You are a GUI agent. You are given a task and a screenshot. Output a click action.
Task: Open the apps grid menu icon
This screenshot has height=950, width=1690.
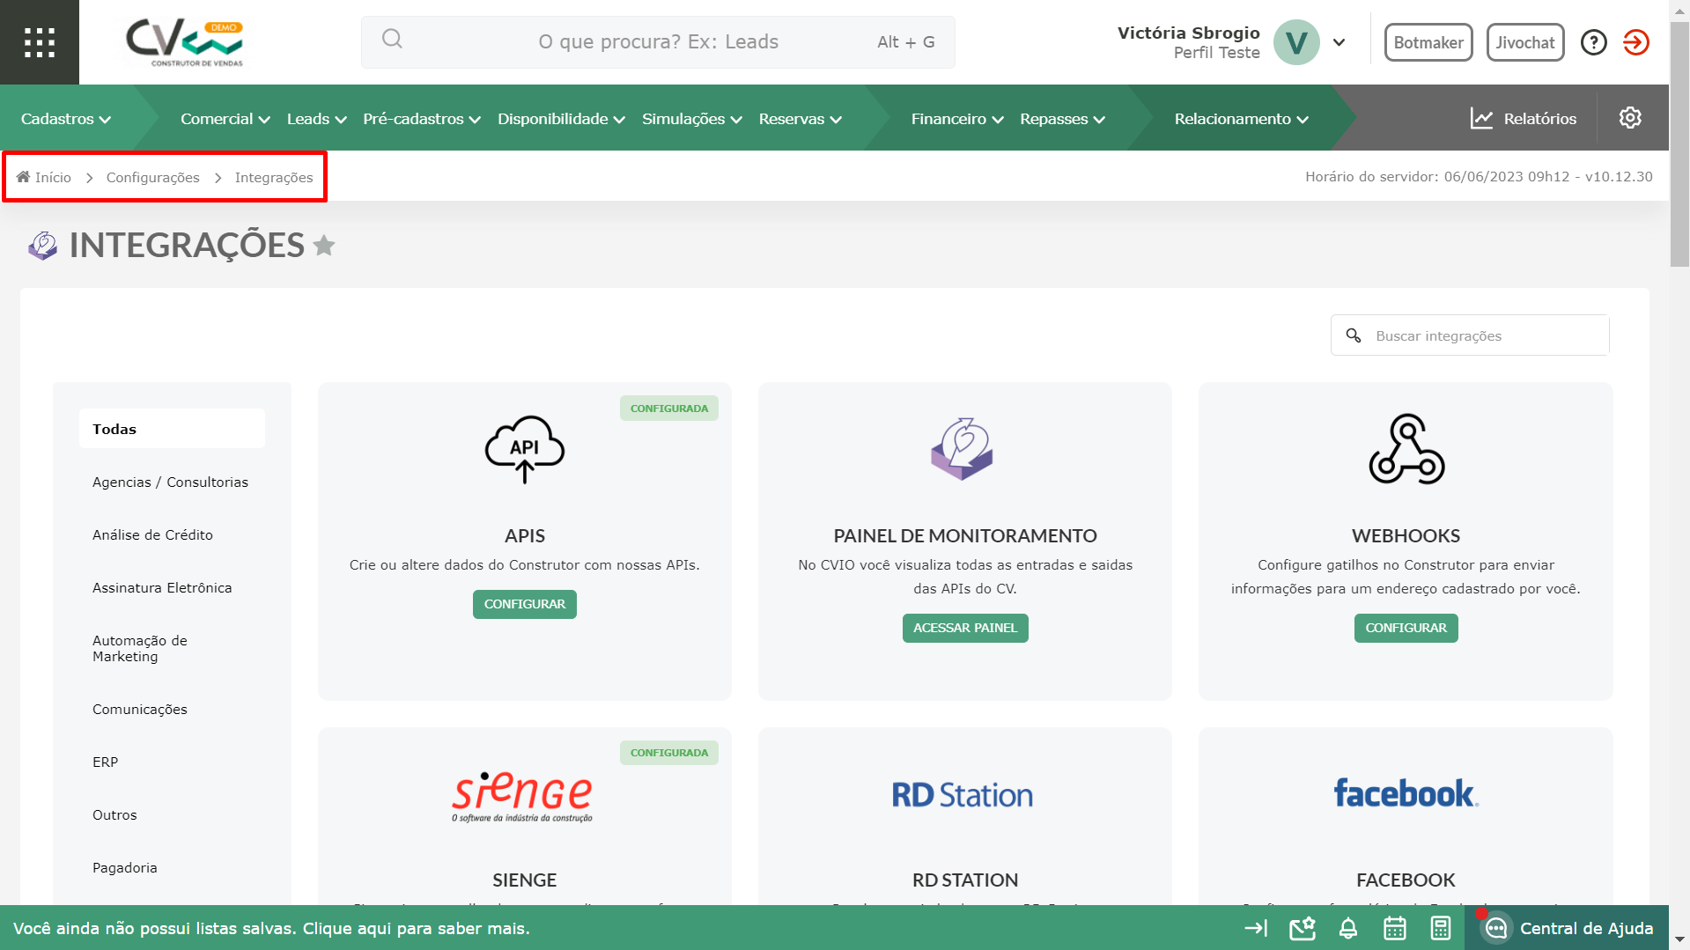coord(40,42)
